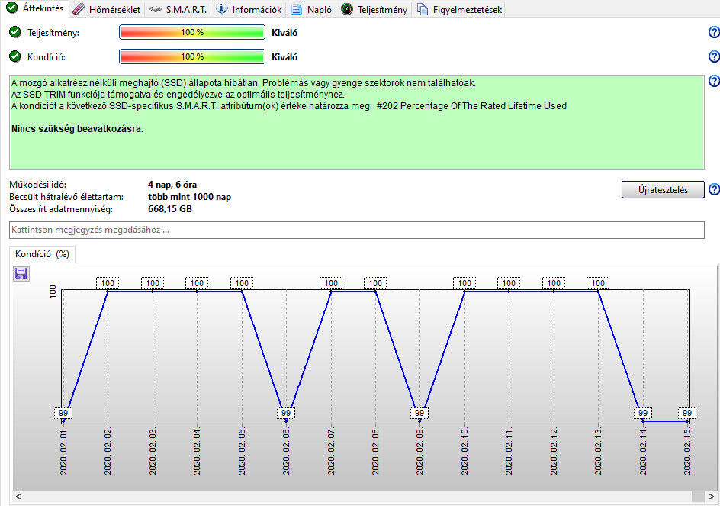Click the help icon beside green status box
The height and width of the screenshot is (506, 720).
[714, 81]
